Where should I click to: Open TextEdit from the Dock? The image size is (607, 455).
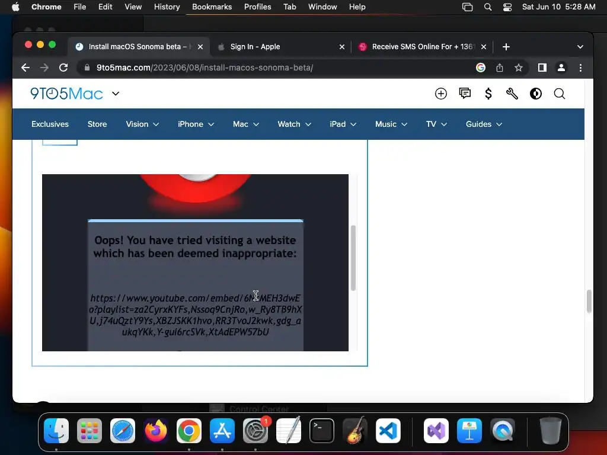(289, 430)
